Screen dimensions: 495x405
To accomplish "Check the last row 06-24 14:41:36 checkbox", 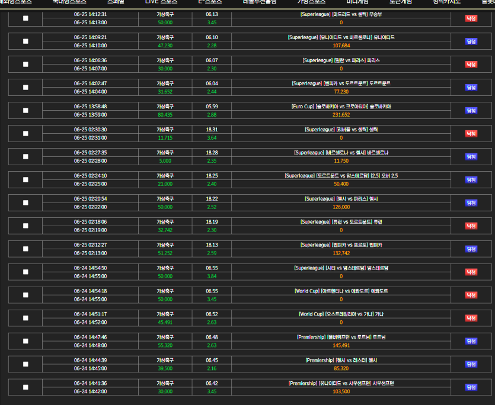I will (25, 387).
